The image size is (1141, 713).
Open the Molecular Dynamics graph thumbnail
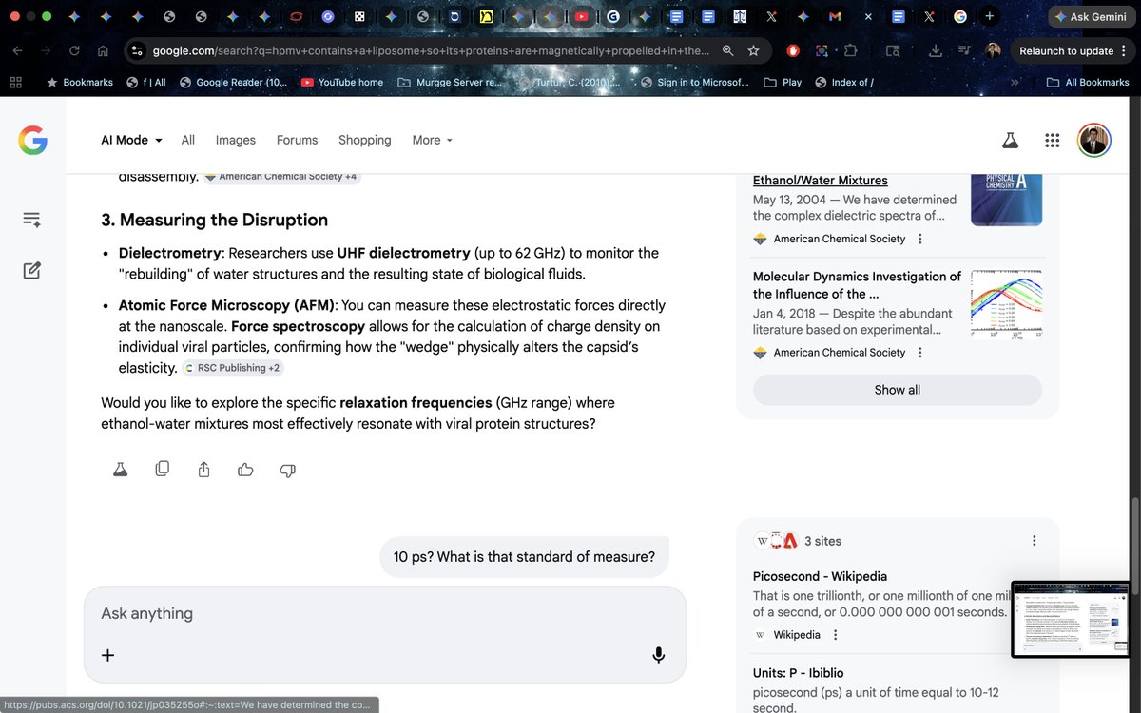click(x=1006, y=304)
